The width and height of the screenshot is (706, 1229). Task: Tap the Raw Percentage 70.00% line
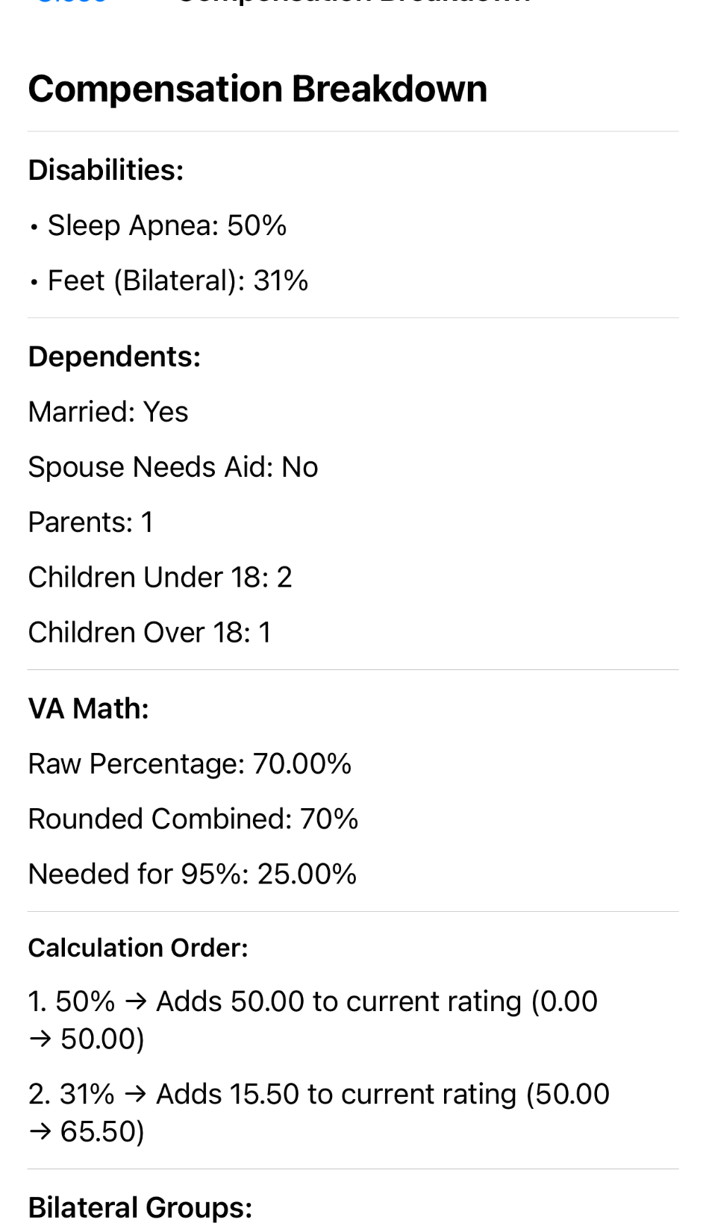190,764
